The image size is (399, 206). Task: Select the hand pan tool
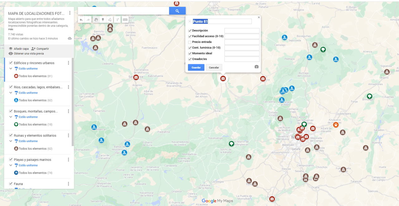96,20
